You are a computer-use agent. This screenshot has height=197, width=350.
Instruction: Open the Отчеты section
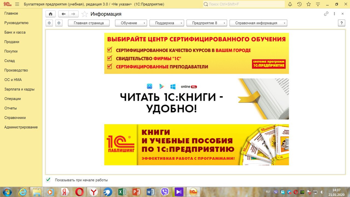(x=11, y=108)
